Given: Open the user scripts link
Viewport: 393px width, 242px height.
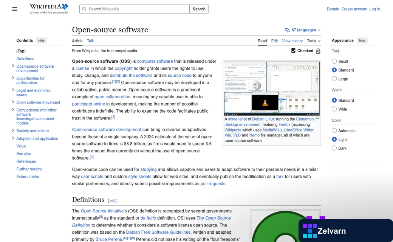Looking at the screenshot, I should pos(92,177).
